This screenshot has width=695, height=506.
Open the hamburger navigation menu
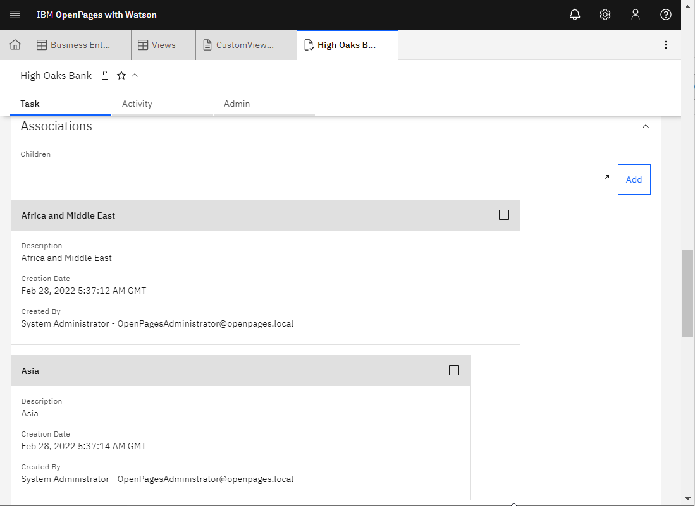[15, 15]
